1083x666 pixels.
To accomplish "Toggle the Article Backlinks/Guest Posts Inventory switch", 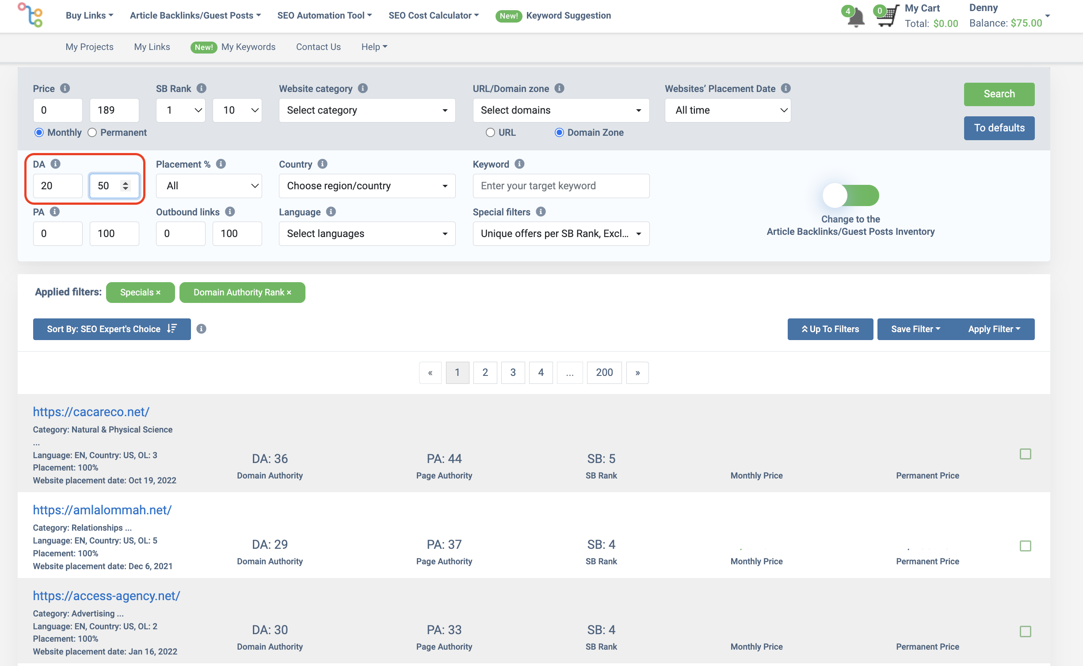I will click(850, 195).
